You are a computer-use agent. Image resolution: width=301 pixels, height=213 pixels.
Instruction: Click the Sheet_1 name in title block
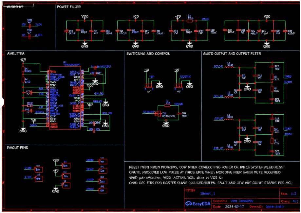pos(207,193)
